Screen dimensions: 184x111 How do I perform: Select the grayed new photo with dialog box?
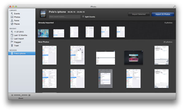pos(105,79)
